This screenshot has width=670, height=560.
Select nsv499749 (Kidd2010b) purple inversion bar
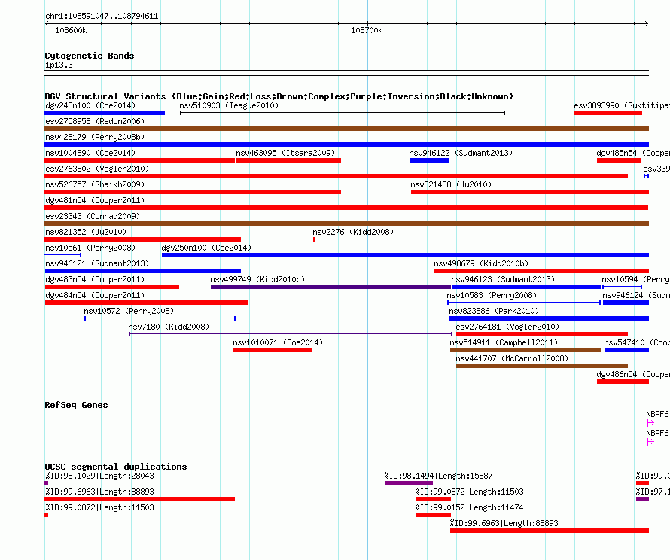point(330,287)
